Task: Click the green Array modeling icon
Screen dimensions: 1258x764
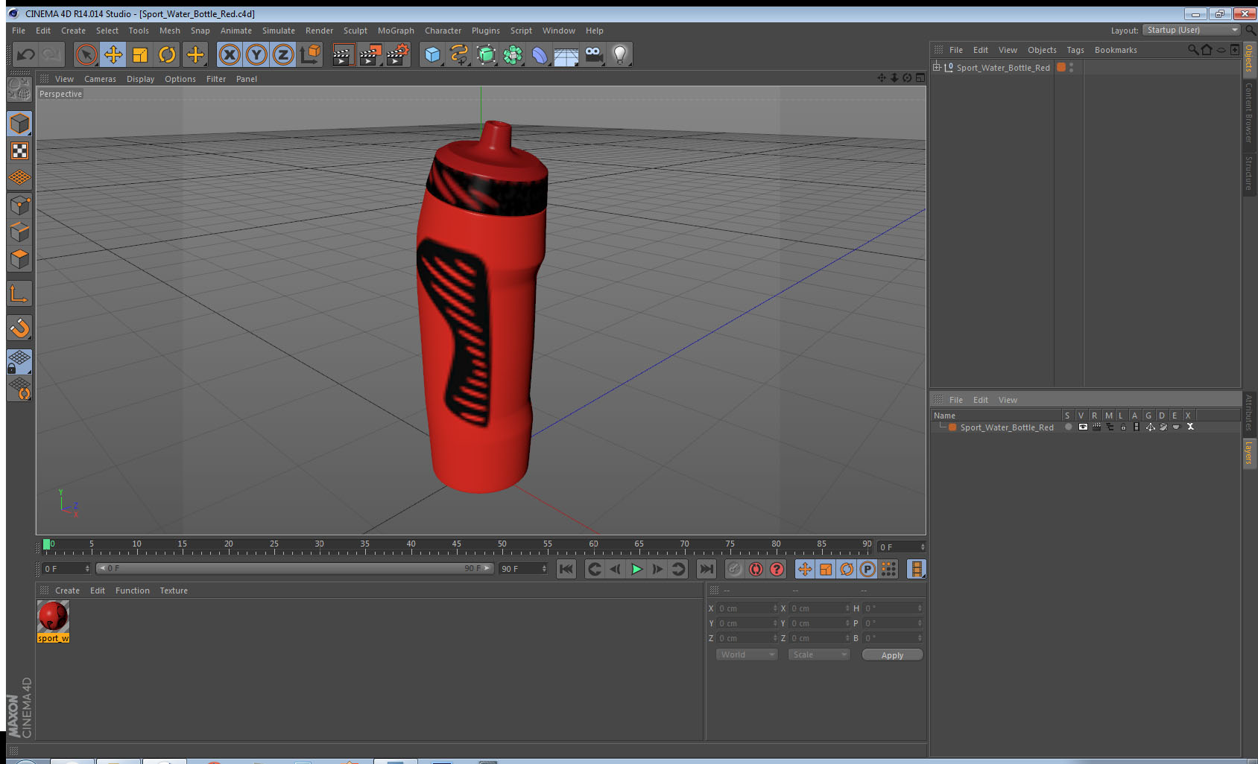Action: click(513, 54)
